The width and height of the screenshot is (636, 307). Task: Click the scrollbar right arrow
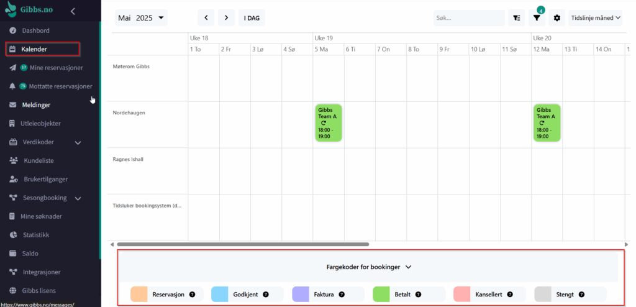(626, 244)
